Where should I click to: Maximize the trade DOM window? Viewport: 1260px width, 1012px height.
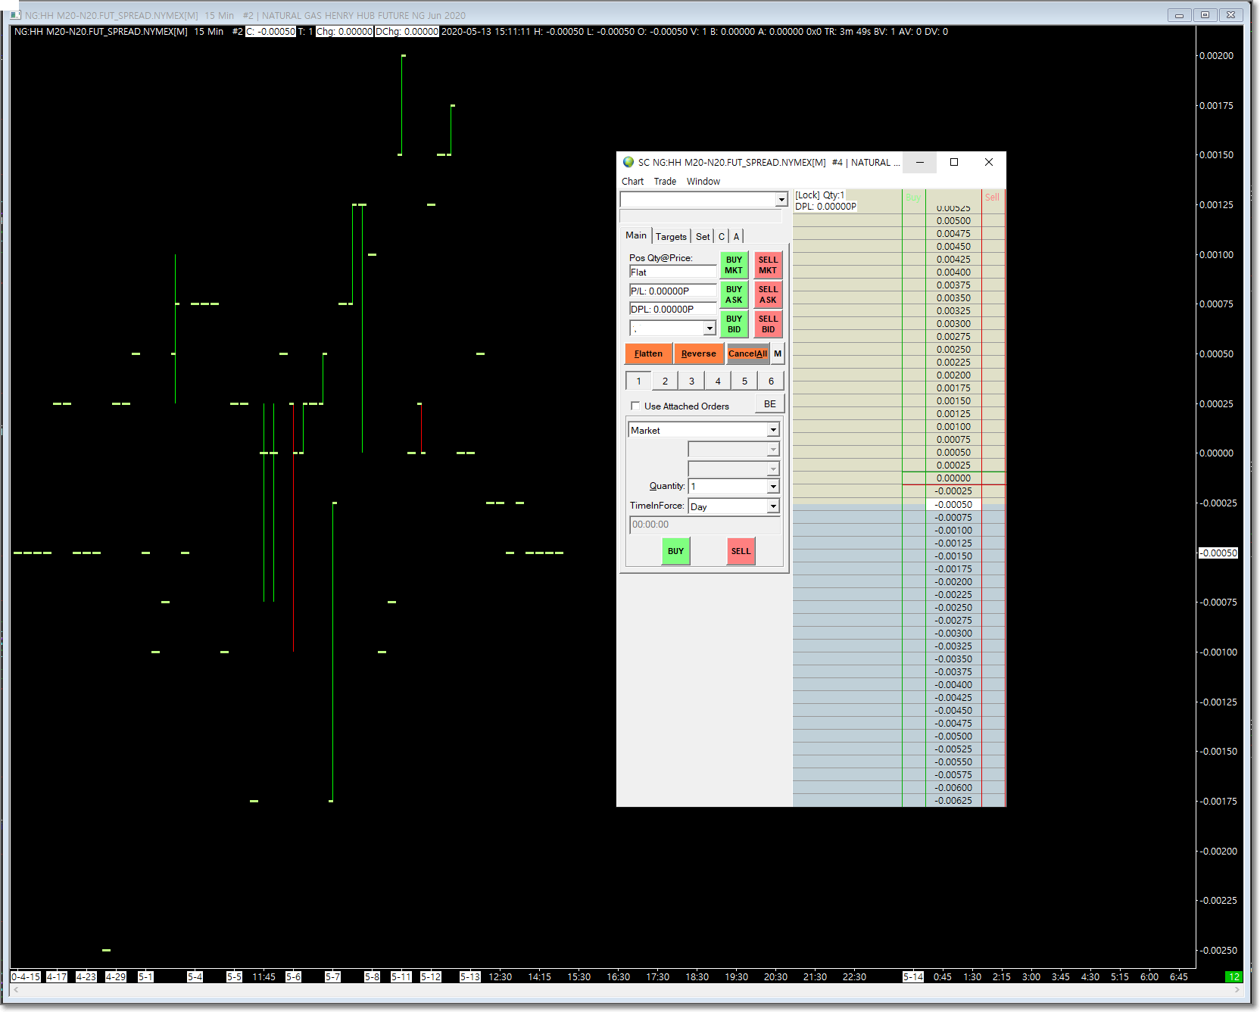point(954,162)
